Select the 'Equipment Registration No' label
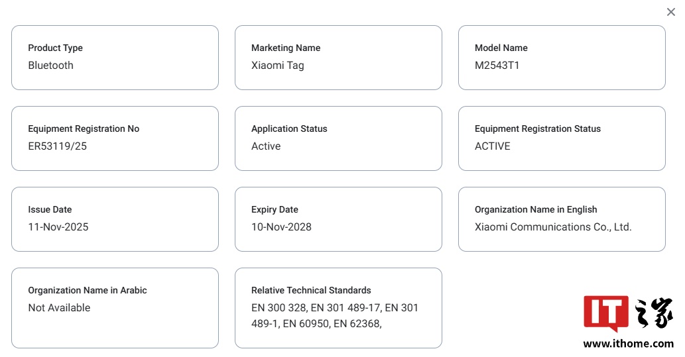This screenshot has width=685, height=357. click(x=84, y=128)
